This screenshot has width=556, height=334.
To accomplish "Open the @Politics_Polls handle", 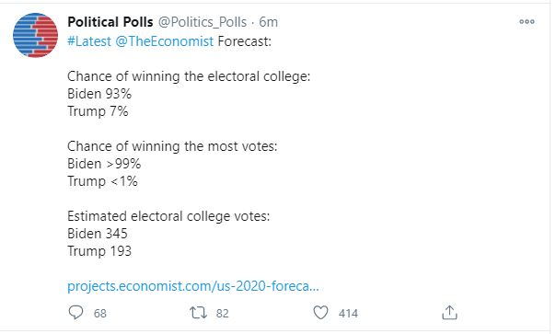I will (x=203, y=22).
